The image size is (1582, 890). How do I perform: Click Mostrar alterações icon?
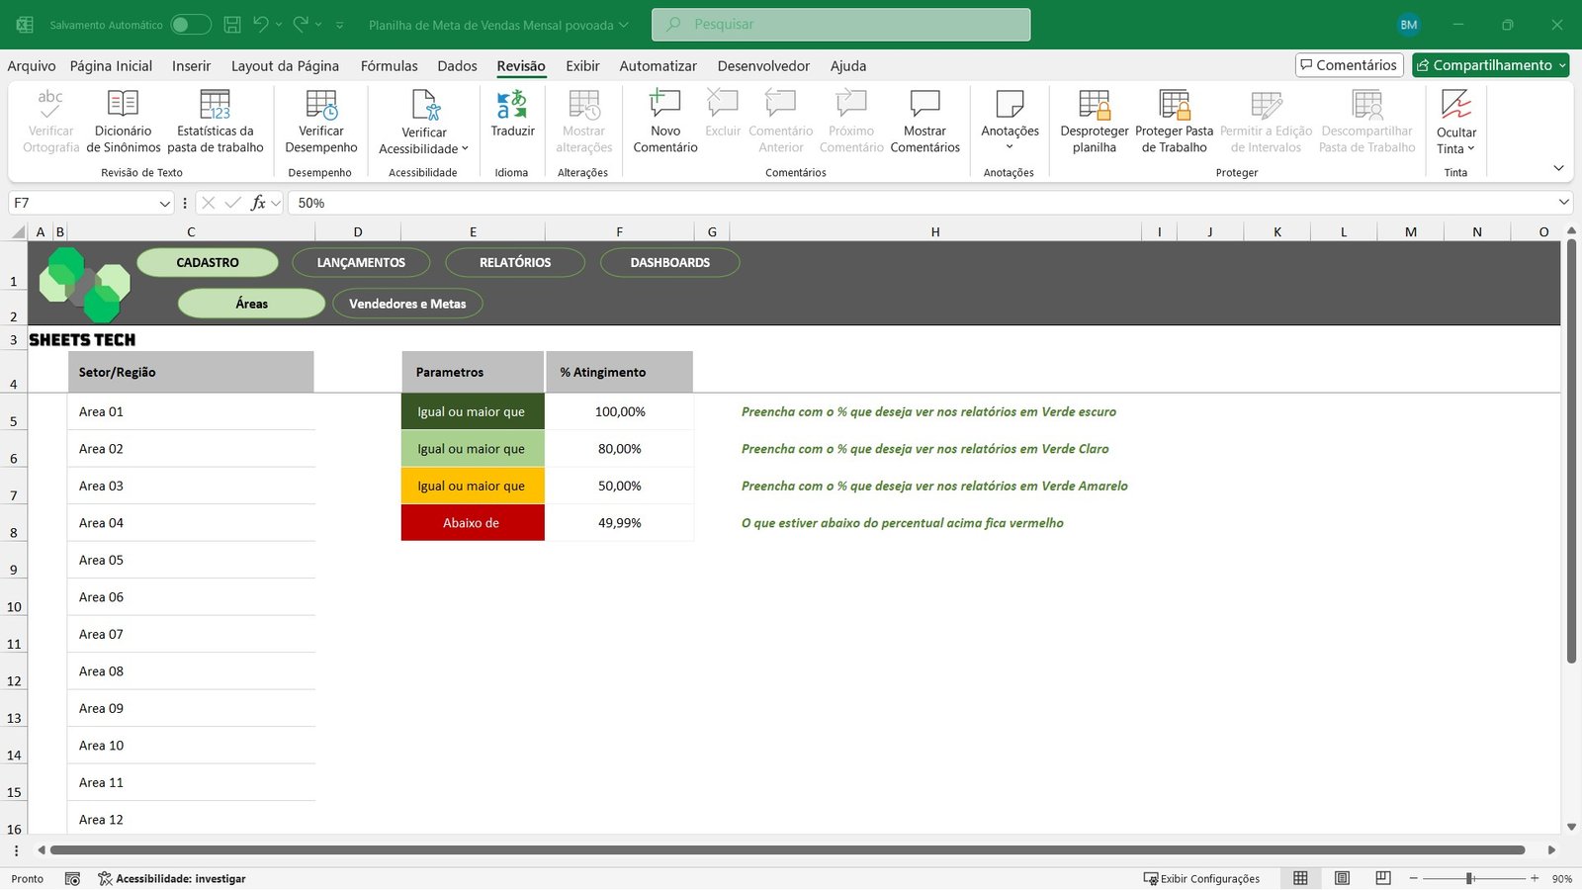584,104
